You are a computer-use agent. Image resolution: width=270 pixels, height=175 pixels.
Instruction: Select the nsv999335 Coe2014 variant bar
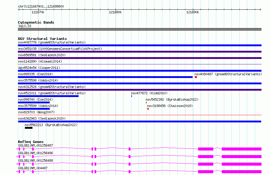[105, 77]
